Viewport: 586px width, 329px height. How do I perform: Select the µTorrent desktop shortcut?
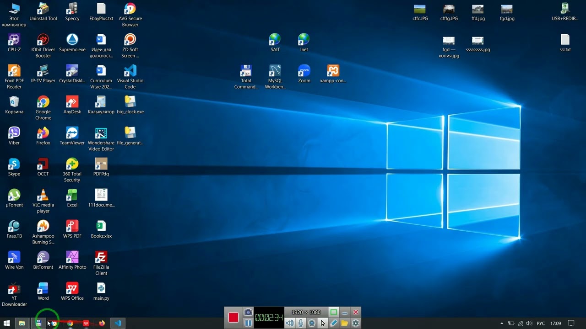[14, 198]
